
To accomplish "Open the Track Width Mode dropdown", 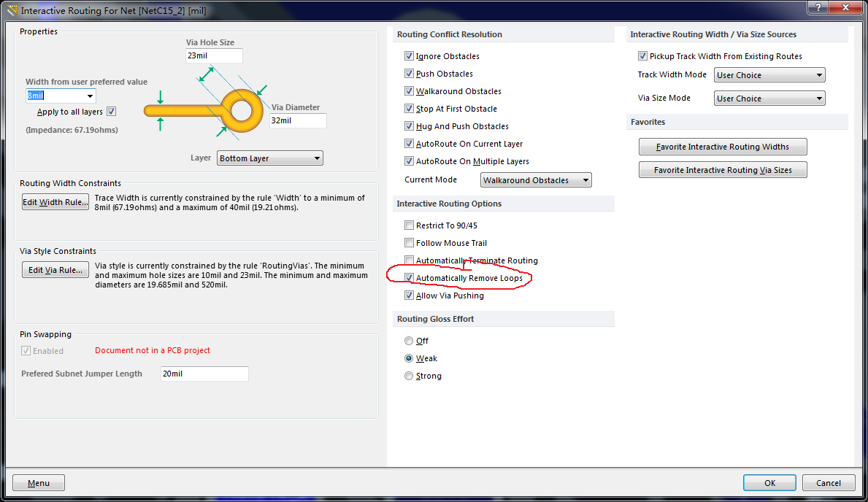I will pyautogui.click(x=769, y=74).
